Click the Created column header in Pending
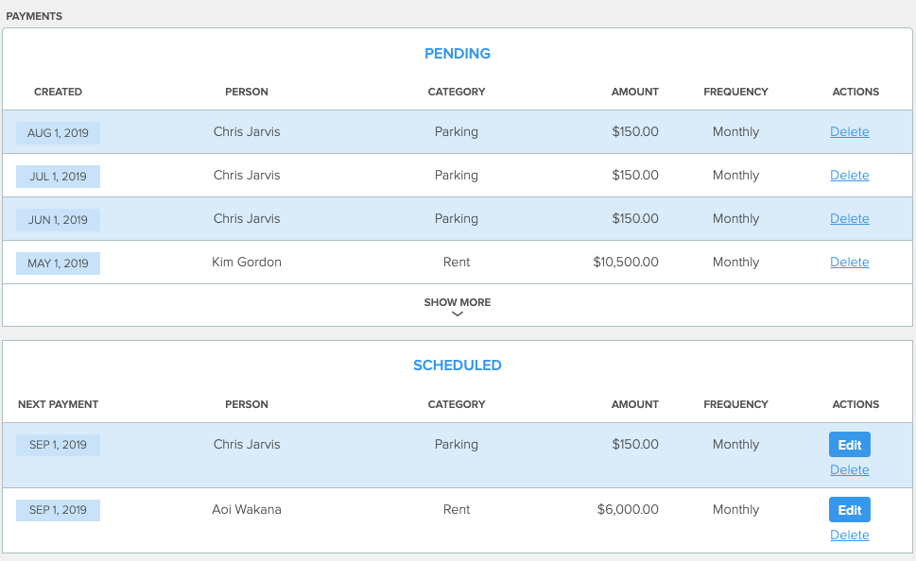This screenshot has height=561, width=916. (x=58, y=92)
